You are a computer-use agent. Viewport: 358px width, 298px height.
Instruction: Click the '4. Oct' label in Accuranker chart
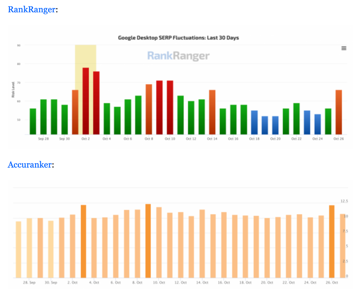coord(94,283)
